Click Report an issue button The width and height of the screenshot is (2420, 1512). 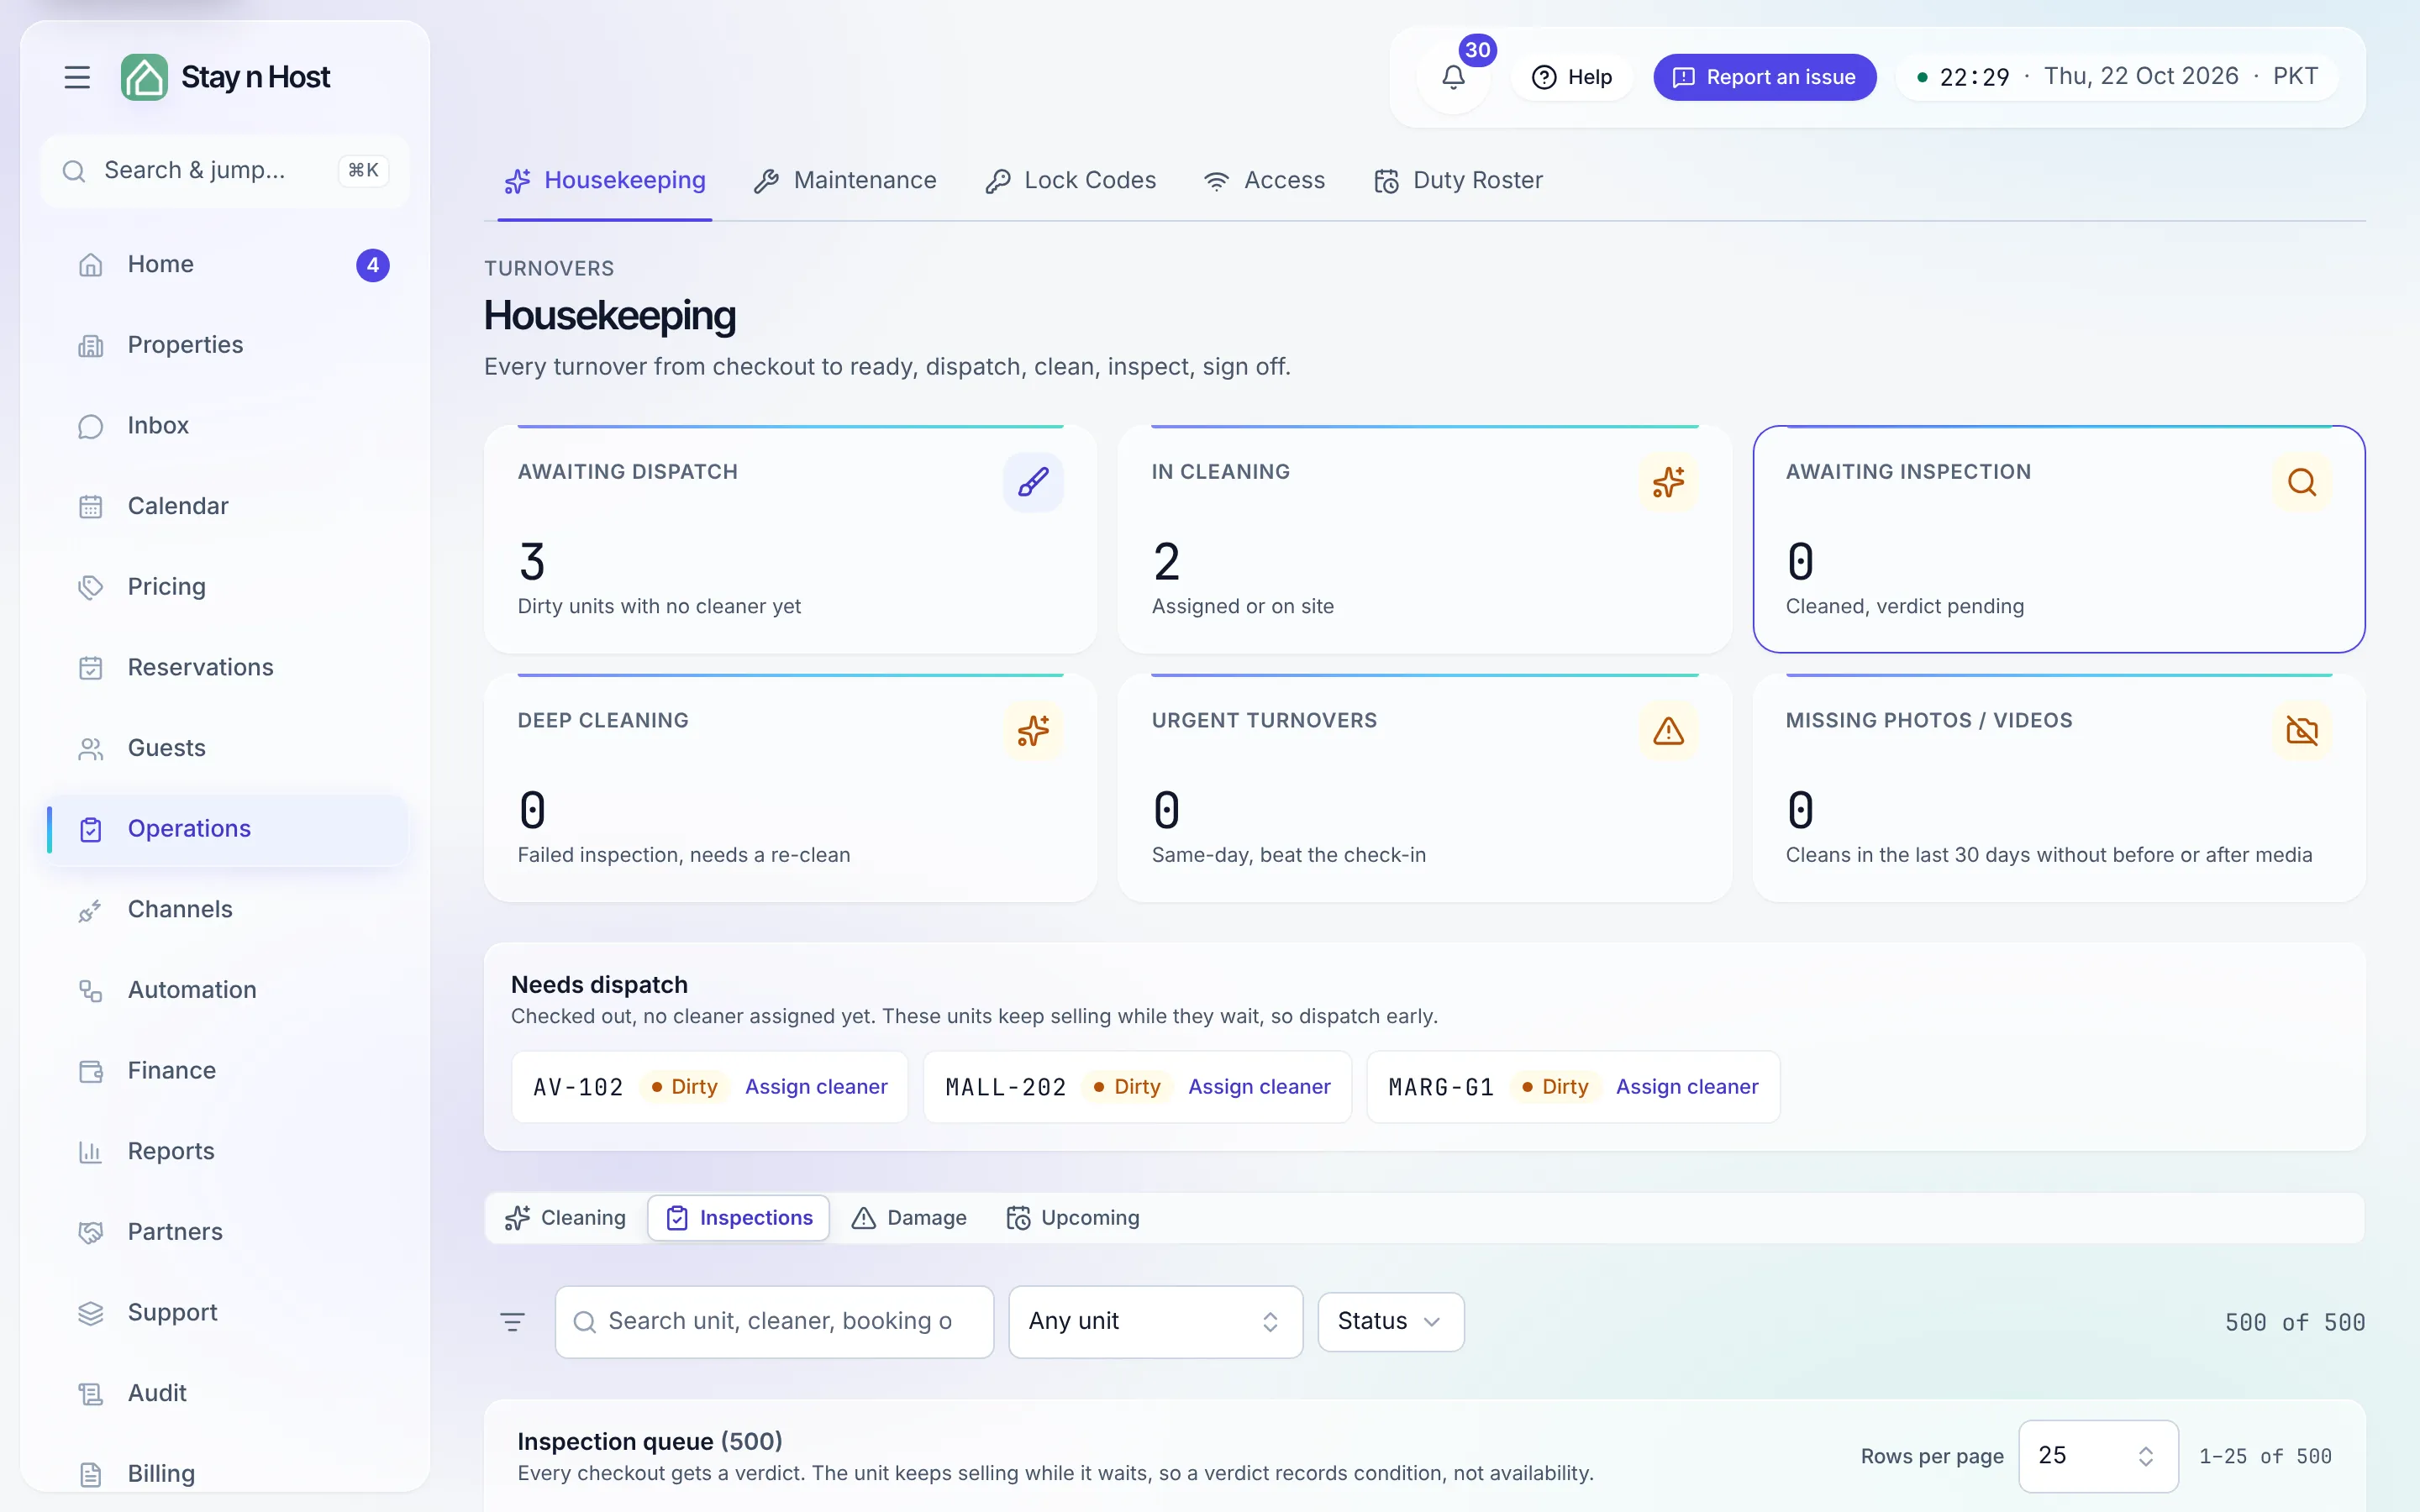pyautogui.click(x=1764, y=77)
